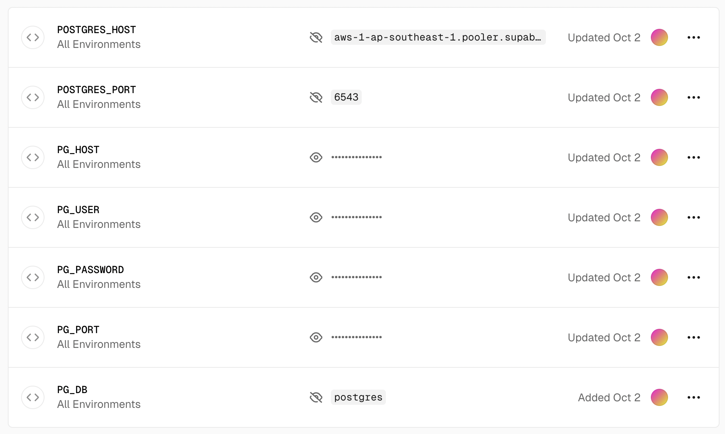725x434 pixels.
Task: Click the code icon next to PG_PORT
Action: click(33, 337)
